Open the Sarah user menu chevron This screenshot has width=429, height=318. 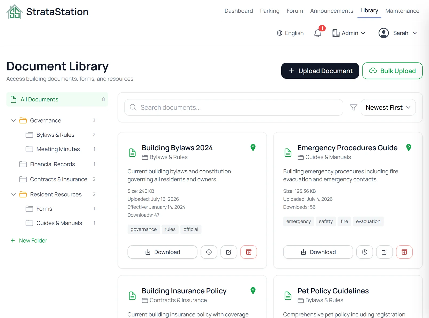(415, 33)
